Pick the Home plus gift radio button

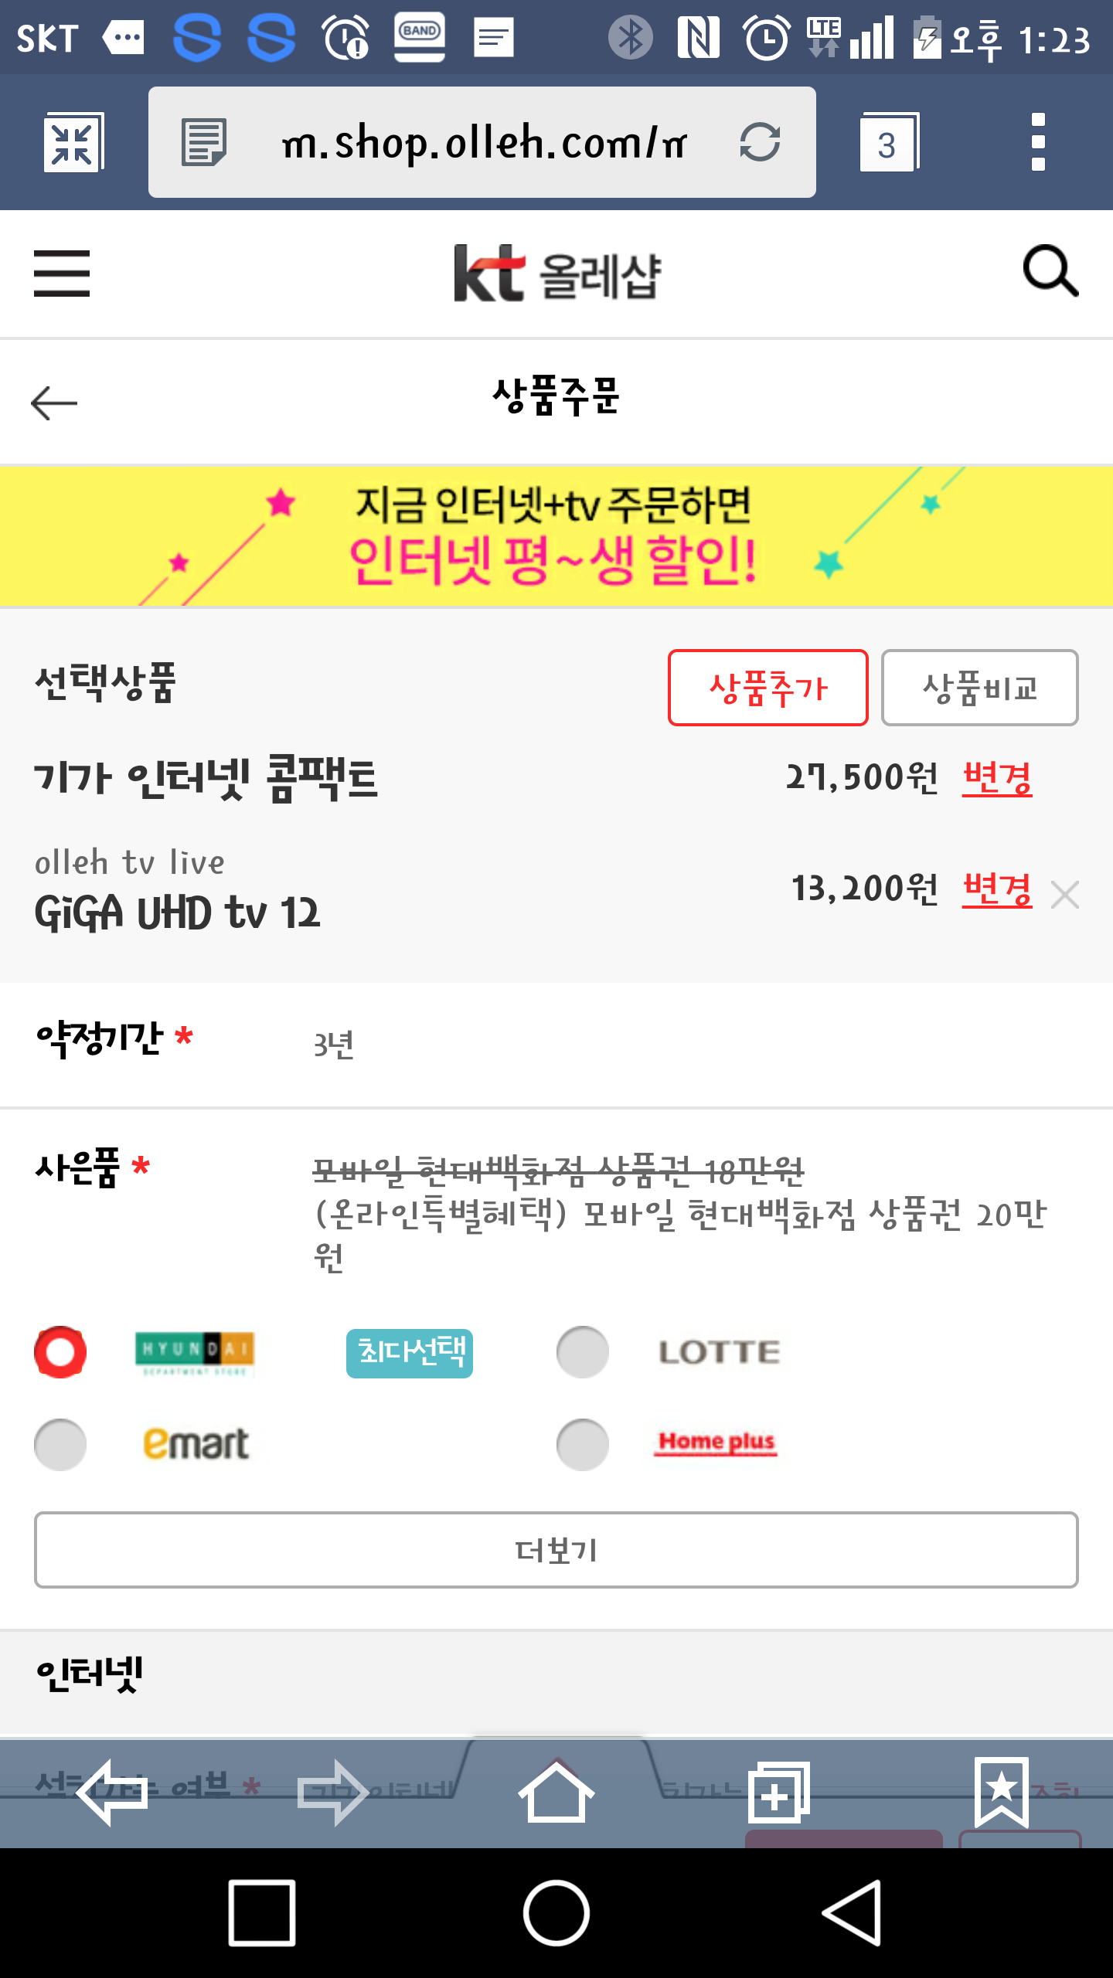point(583,1444)
